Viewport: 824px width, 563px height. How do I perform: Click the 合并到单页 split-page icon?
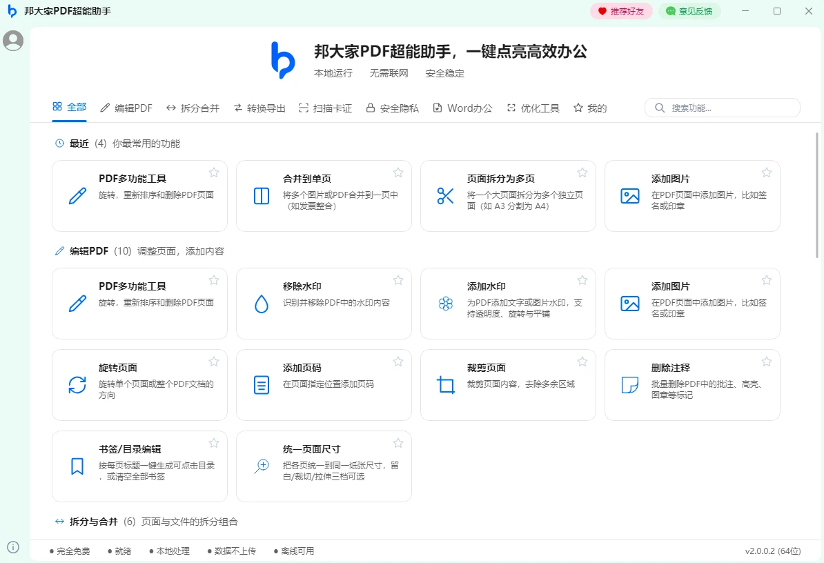coord(262,196)
